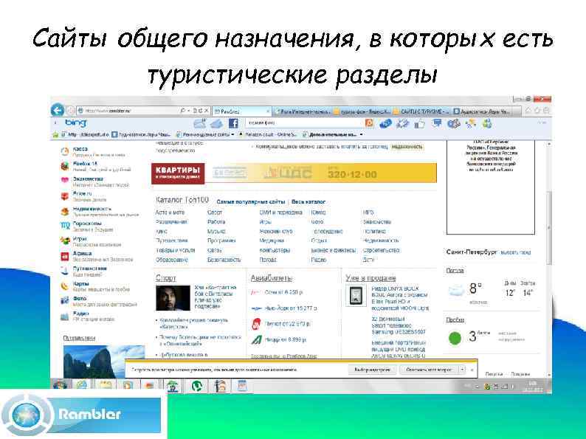Open Авто и мото catalog category
The height and width of the screenshot is (439, 586).
(170, 212)
